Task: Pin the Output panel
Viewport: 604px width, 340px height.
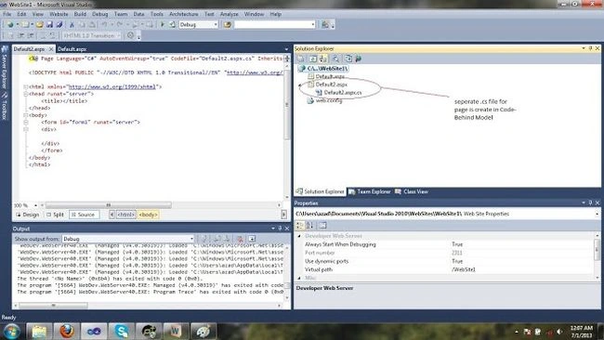Action: [x=280, y=229]
